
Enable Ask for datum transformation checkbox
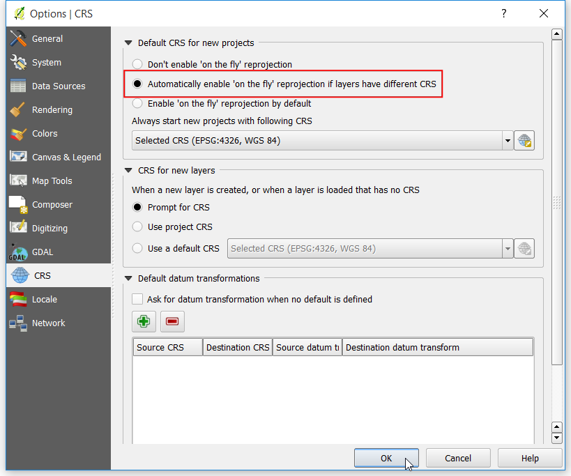point(137,299)
